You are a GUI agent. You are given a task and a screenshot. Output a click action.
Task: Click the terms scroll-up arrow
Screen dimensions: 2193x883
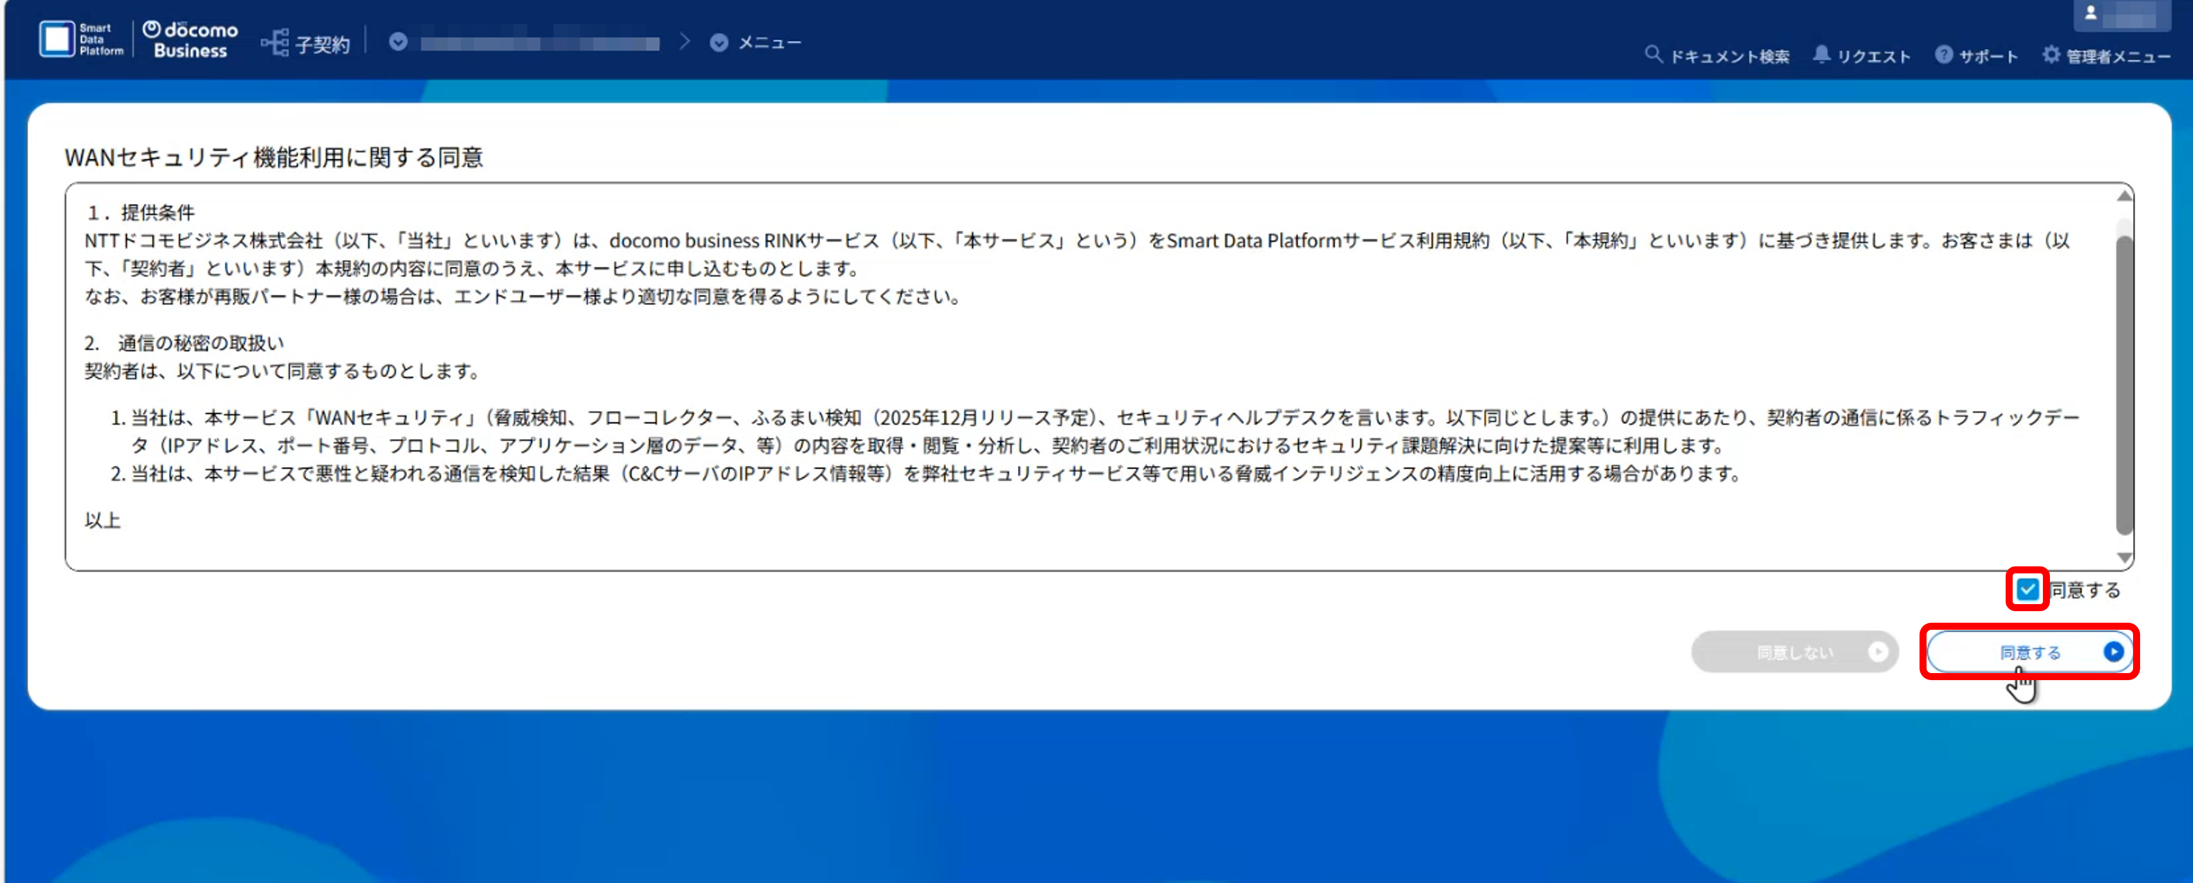coord(2124,196)
